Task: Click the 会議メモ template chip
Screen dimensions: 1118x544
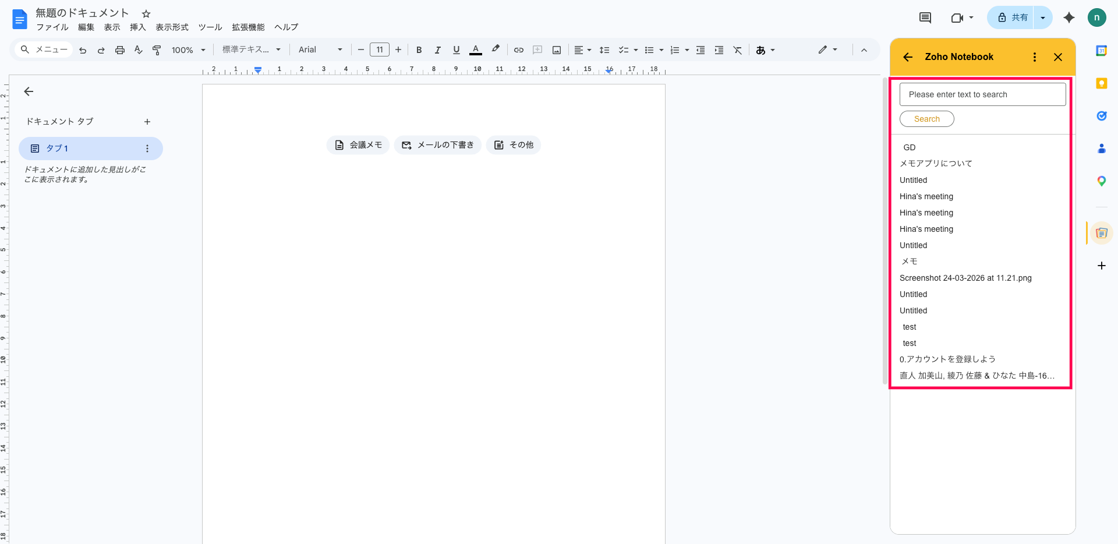Action: pyautogui.click(x=358, y=145)
